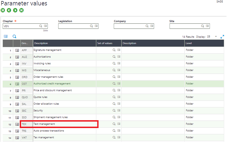Go to next record green arrow
227x142 pixels.
tap(15, 10)
